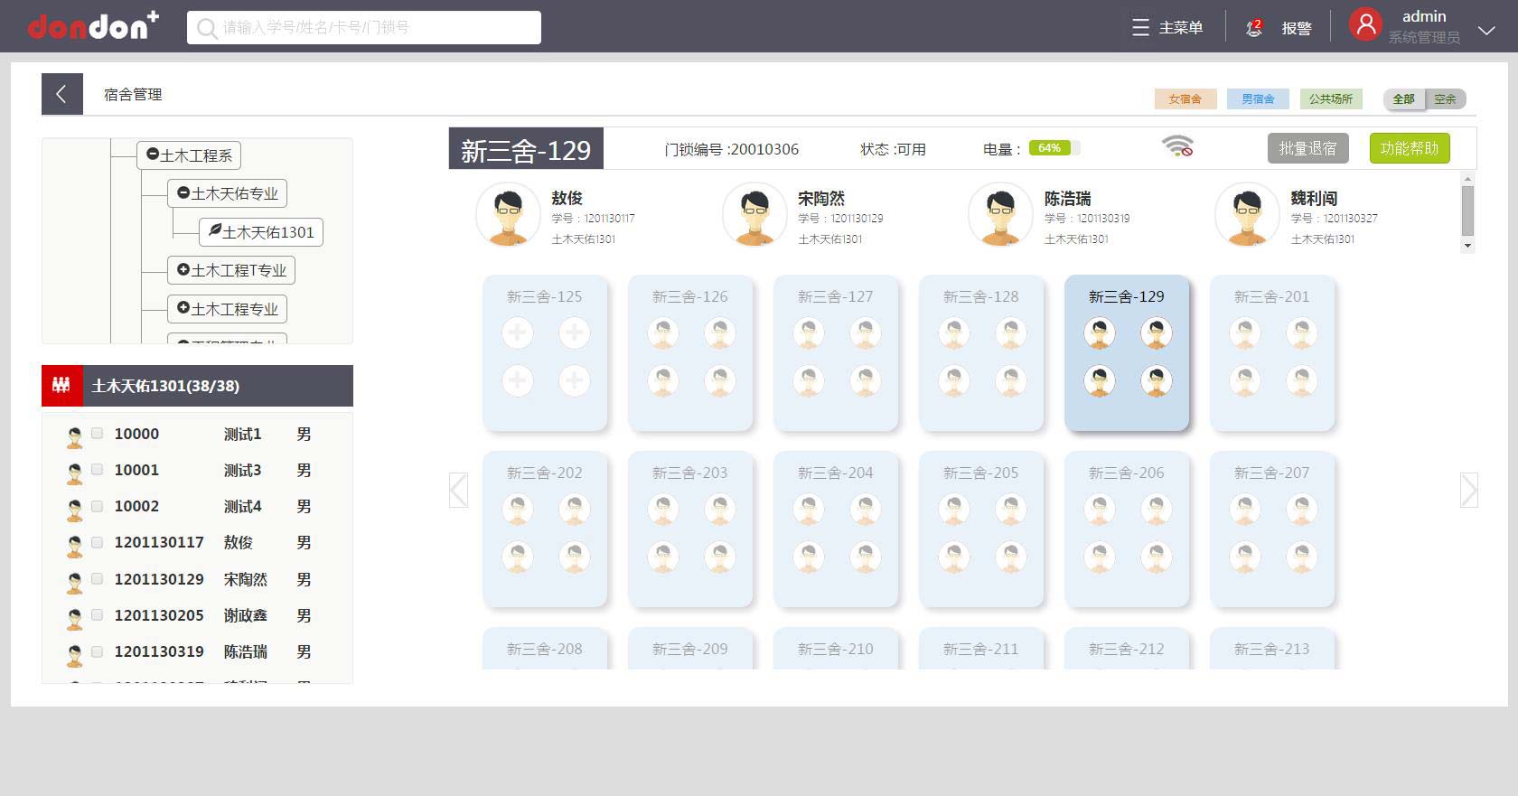The width and height of the screenshot is (1518, 796).
Task: Click the back arrow beside 宿舍管理
Action: [61, 94]
